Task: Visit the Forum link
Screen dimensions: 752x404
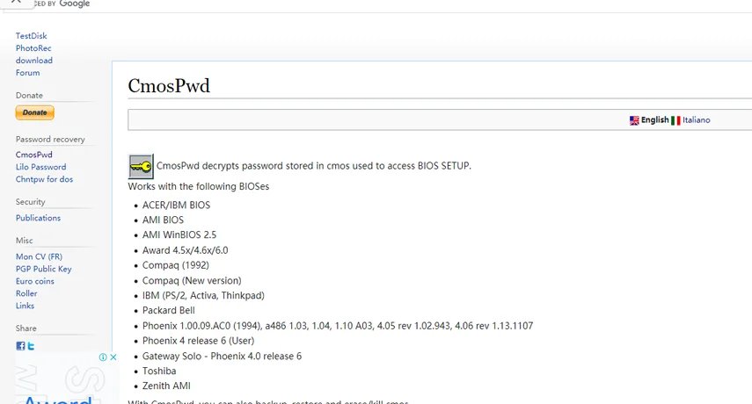Action: tap(27, 73)
